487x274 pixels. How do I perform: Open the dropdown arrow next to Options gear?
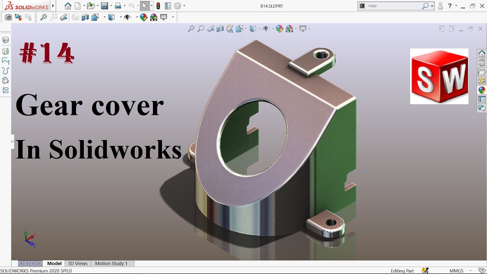tap(184, 6)
